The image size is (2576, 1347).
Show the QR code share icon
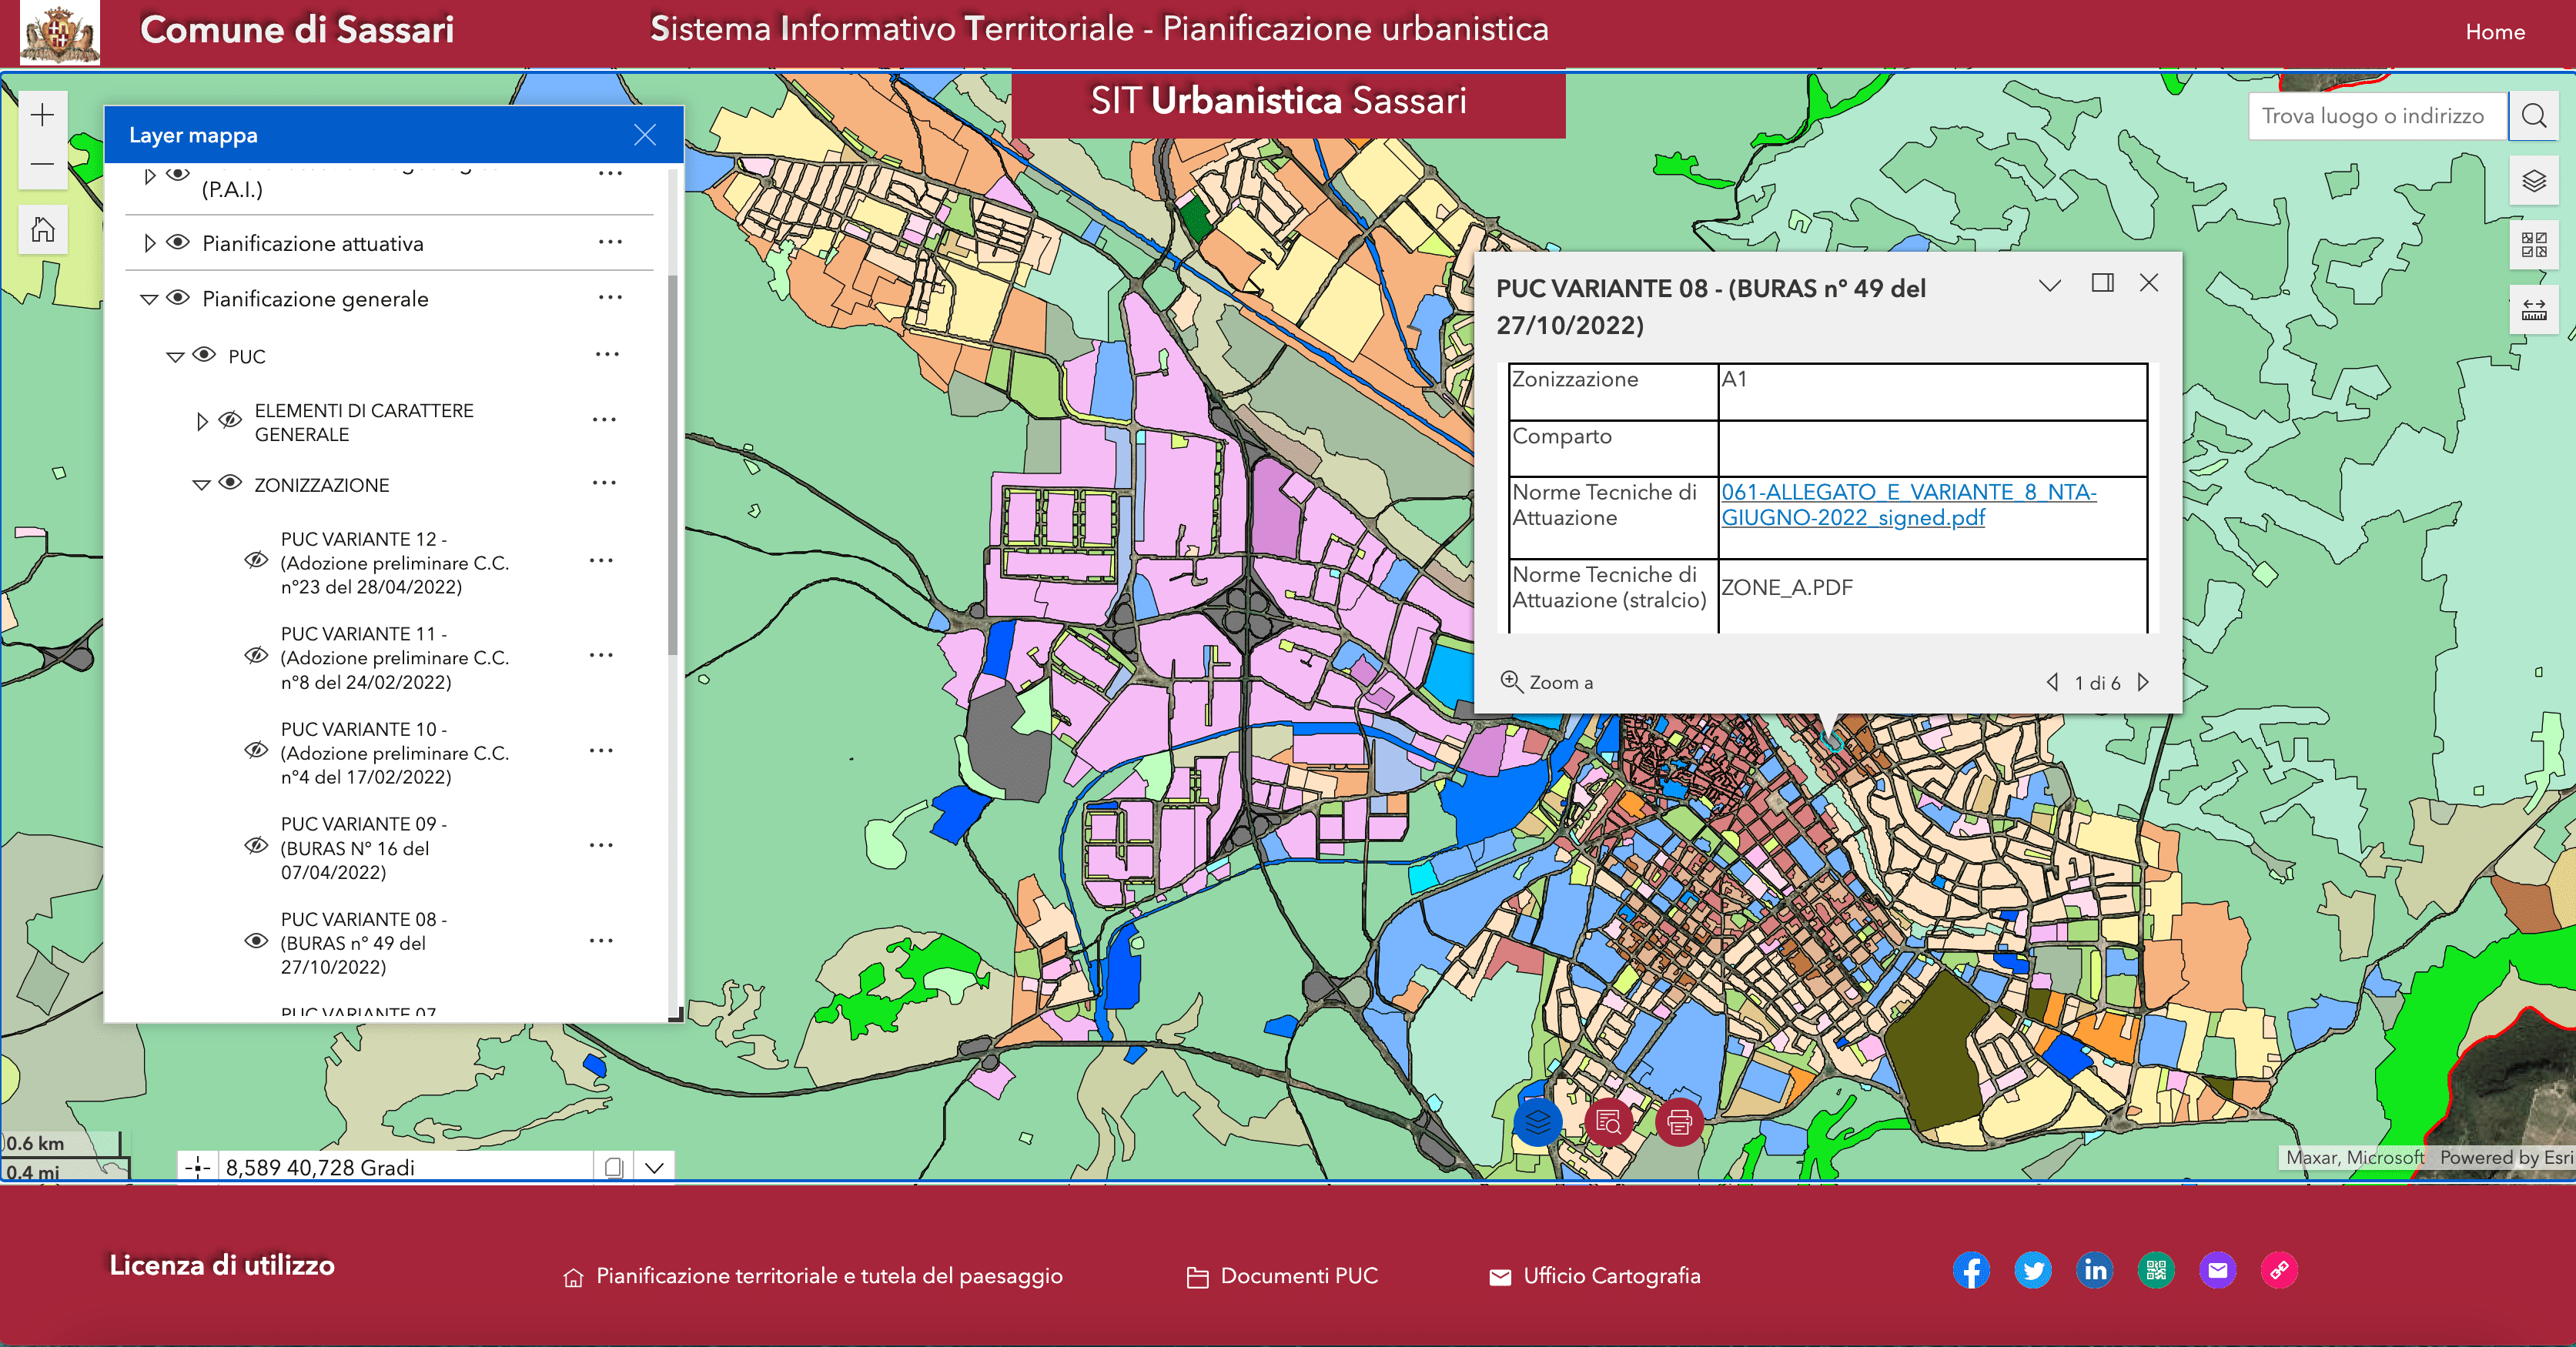click(x=2156, y=1270)
